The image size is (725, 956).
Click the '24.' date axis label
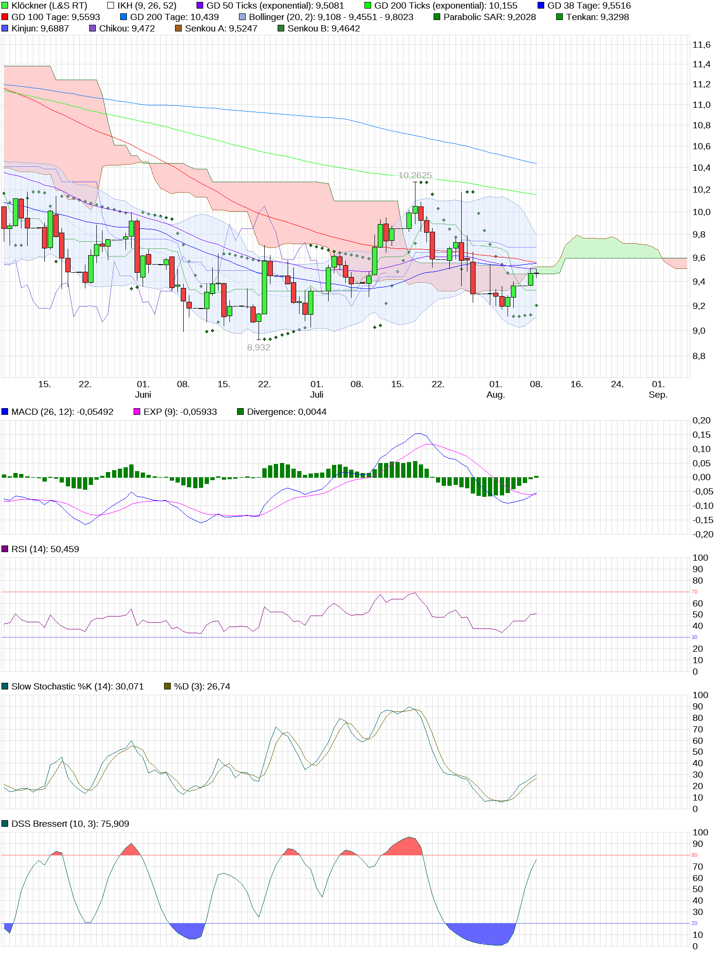617,384
